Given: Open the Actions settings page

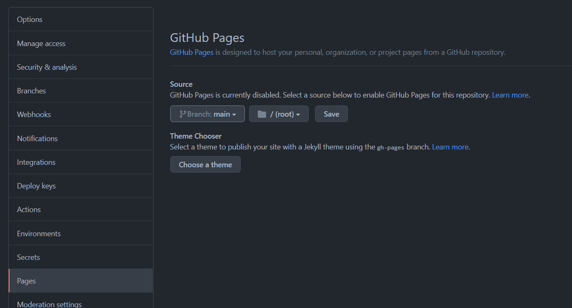Looking at the screenshot, I should (x=81, y=209).
